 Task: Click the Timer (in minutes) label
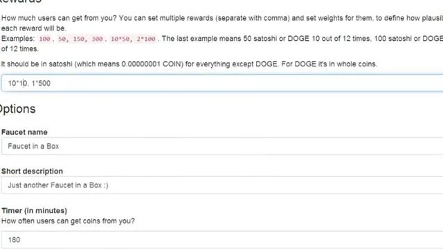(x=34, y=210)
